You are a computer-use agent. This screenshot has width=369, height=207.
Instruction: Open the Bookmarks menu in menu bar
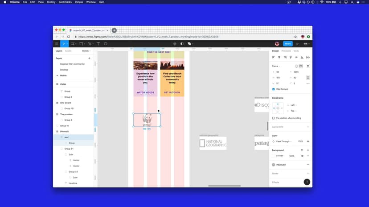click(x=65, y=2)
